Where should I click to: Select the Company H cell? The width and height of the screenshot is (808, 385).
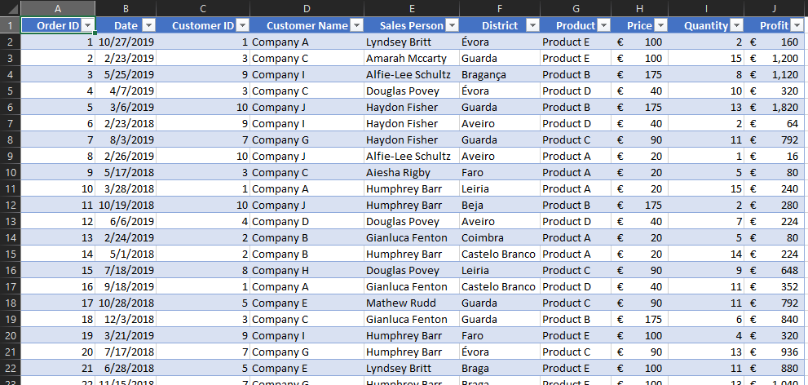coord(307,270)
